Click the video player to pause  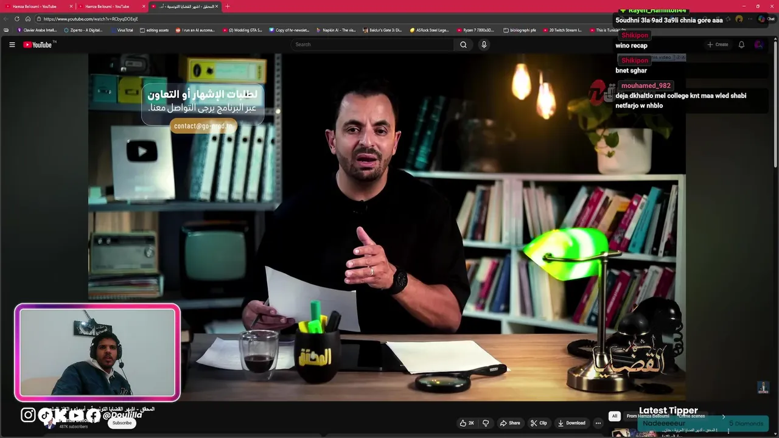click(x=386, y=227)
